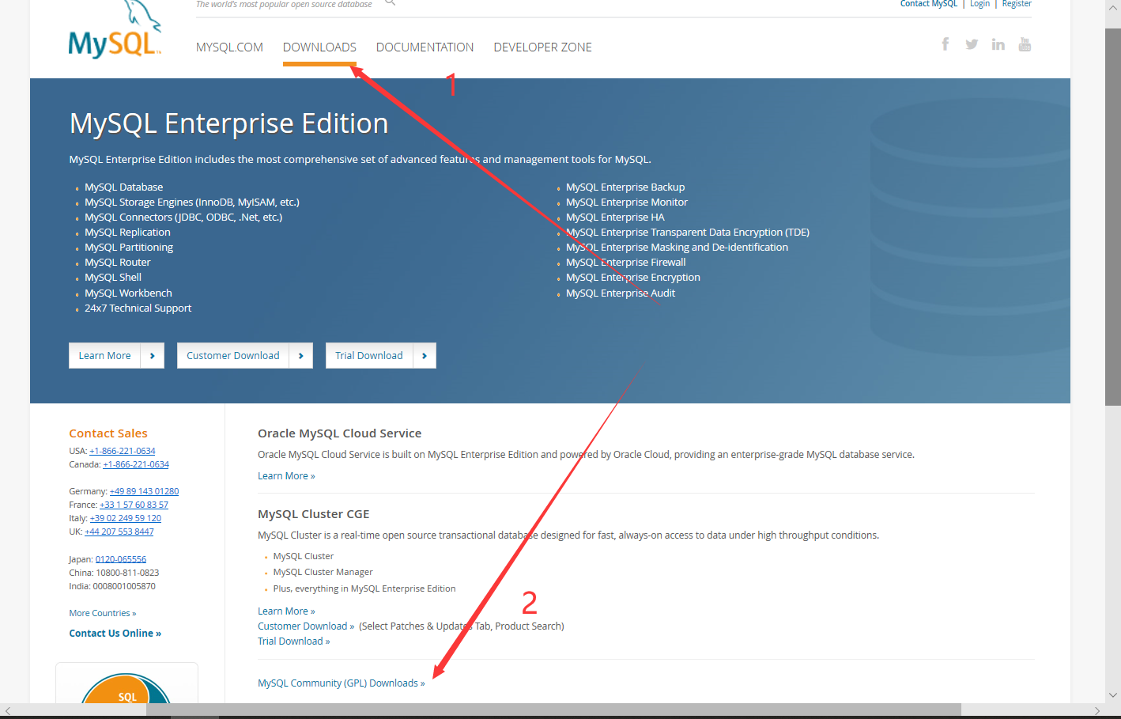Open Customer Download link under MySQL Cluster CGE
This screenshot has width=1121, height=719.
[x=306, y=626]
